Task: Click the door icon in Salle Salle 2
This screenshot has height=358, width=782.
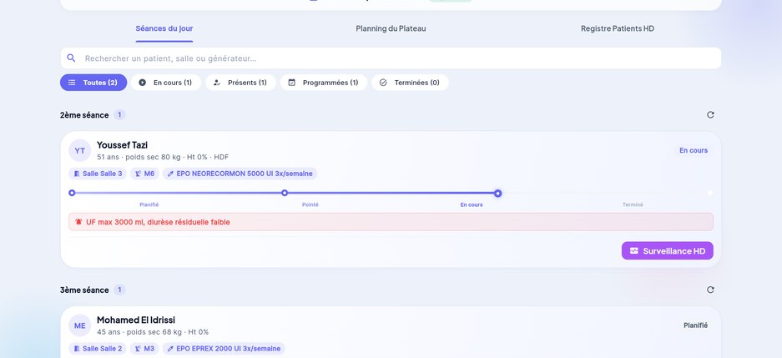Action: [76, 349]
